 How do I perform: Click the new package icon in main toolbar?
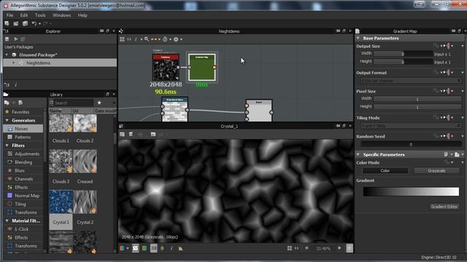(7, 23)
